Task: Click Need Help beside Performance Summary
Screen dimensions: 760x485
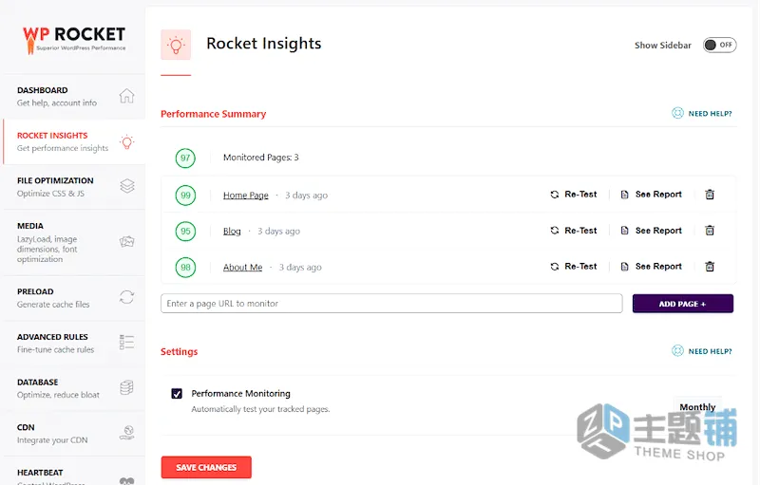Action: 702,113
